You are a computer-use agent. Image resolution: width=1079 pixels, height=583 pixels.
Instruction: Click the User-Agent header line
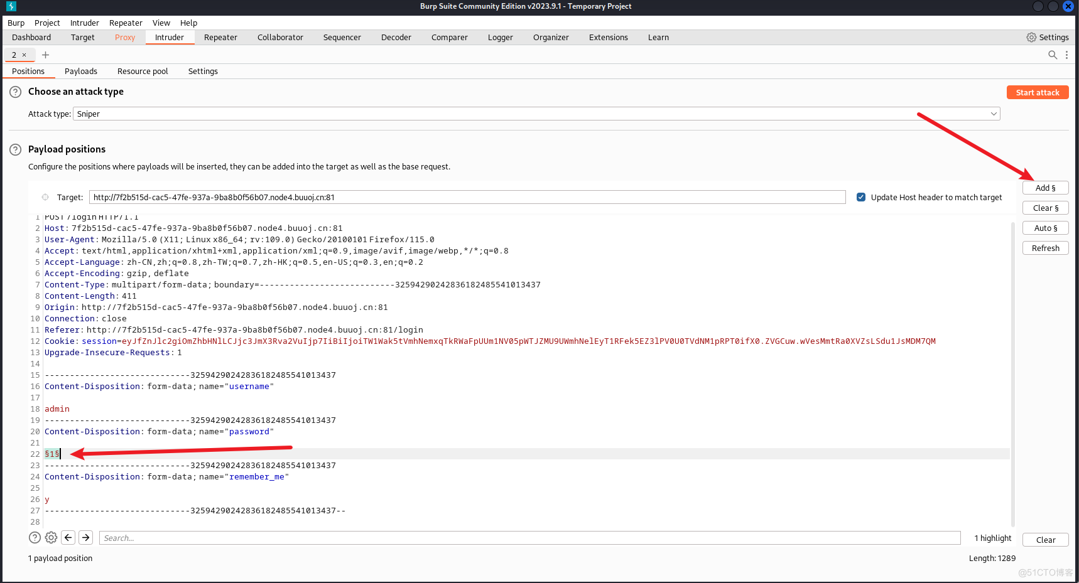(239, 240)
